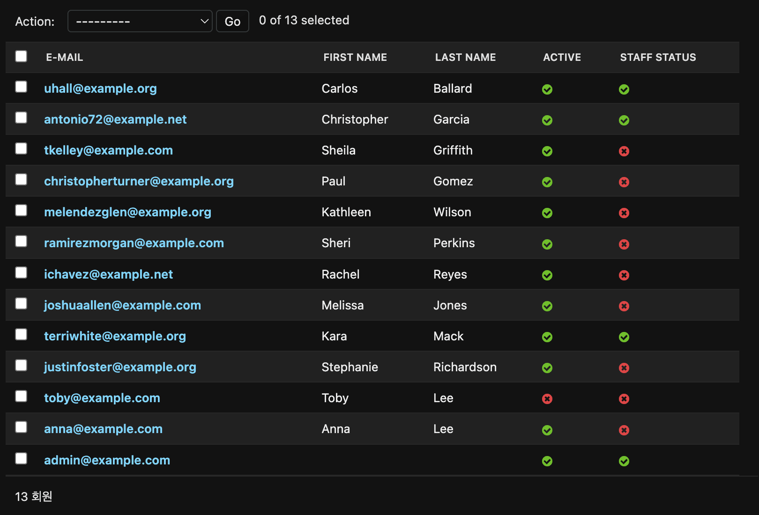
Task: Click the green staff status icon for admin@example.com
Action: pyautogui.click(x=624, y=461)
